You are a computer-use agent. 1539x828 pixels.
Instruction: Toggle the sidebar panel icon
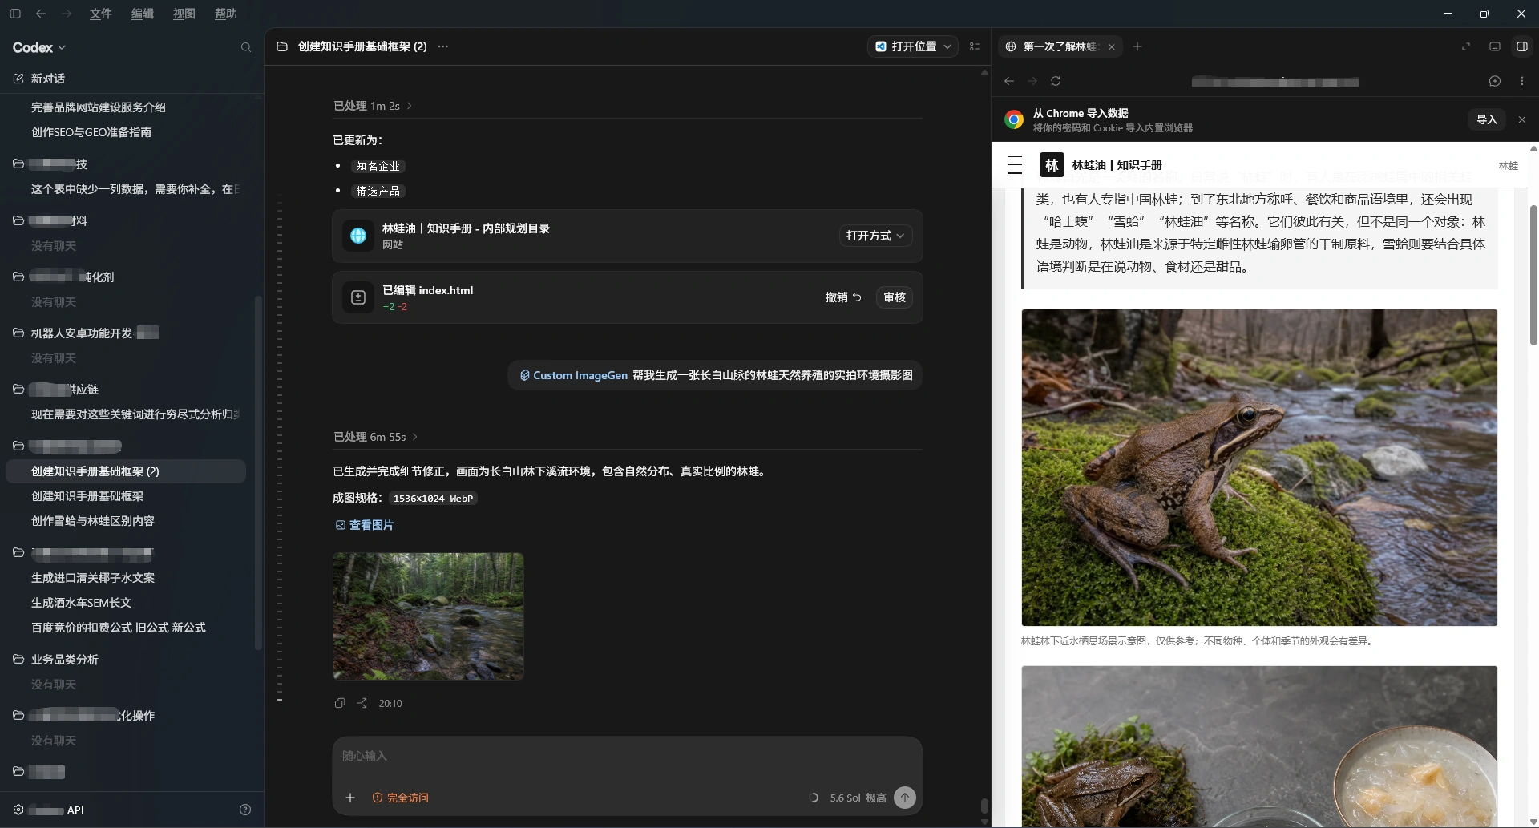[15, 14]
